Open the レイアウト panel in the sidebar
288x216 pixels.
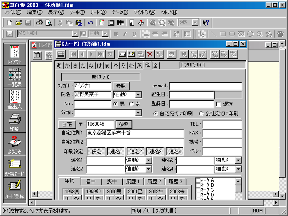(14, 54)
